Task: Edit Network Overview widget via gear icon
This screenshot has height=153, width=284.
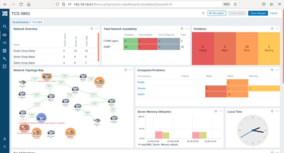Action: coord(92,29)
